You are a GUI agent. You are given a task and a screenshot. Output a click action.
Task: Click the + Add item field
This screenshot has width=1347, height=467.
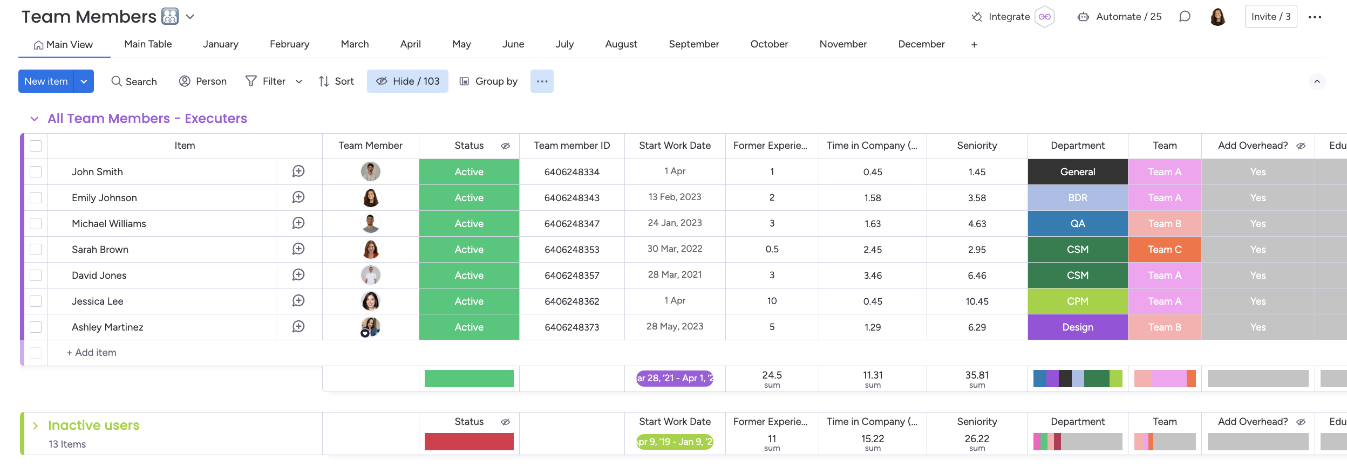tap(92, 353)
